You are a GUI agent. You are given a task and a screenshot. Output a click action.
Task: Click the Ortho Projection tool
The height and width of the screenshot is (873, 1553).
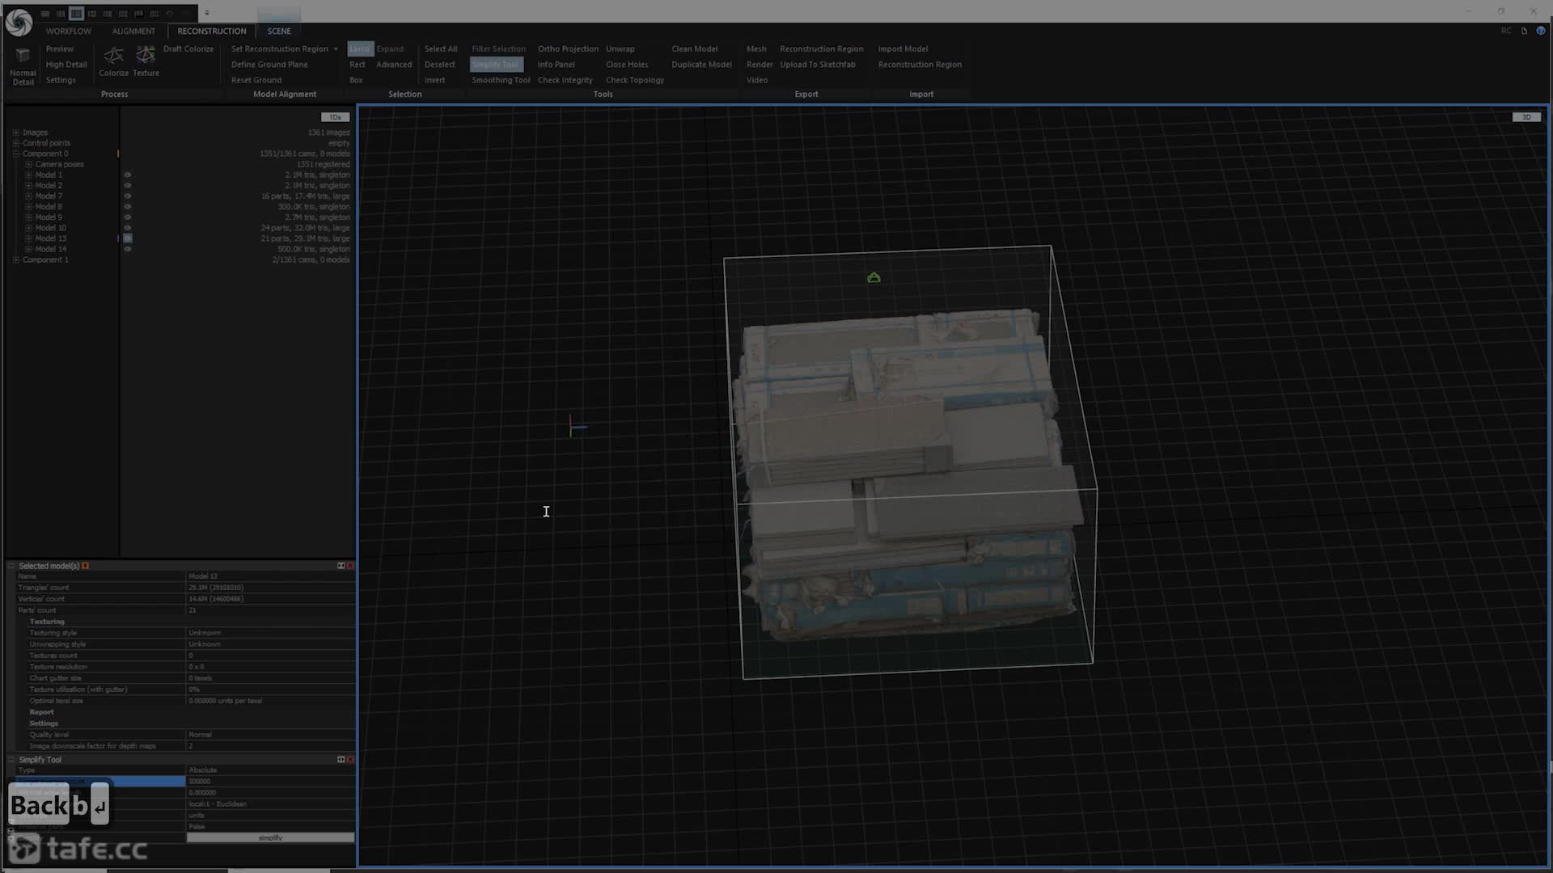(568, 49)
